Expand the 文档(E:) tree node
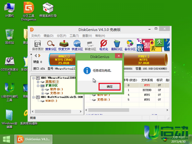This screenshot has width=192, height=144. [43, 93]
